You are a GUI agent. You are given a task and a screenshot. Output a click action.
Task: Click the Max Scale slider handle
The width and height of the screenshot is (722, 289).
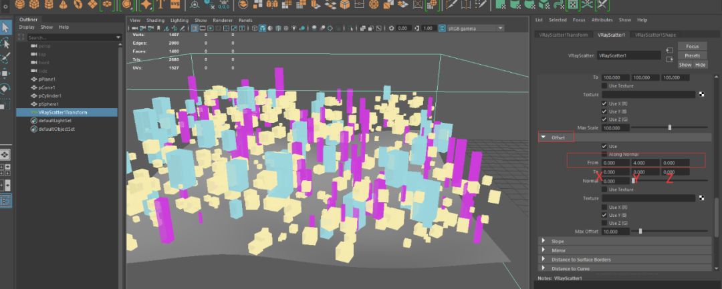tap(670, 127)
